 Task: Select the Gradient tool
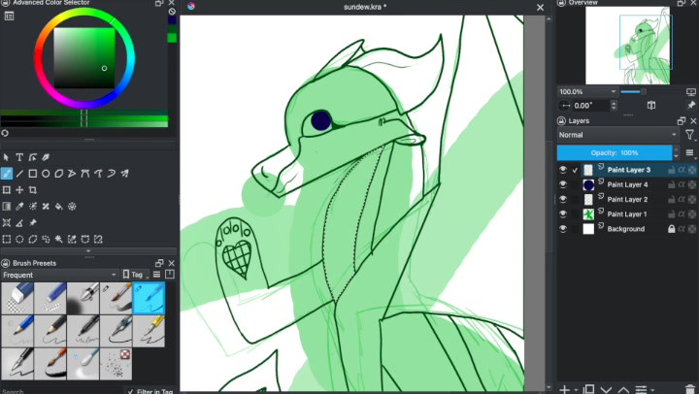6,207
